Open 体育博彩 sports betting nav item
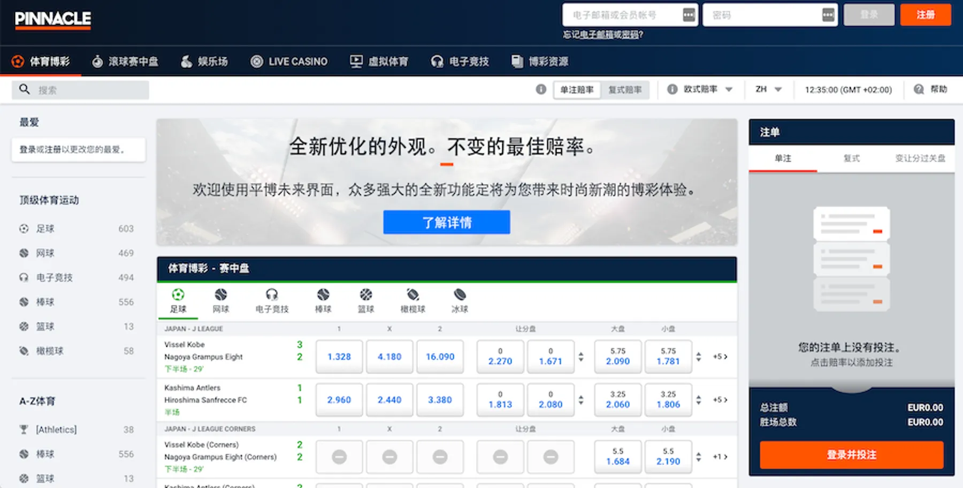Screen dimensions: 963x488 coord(41,62)
